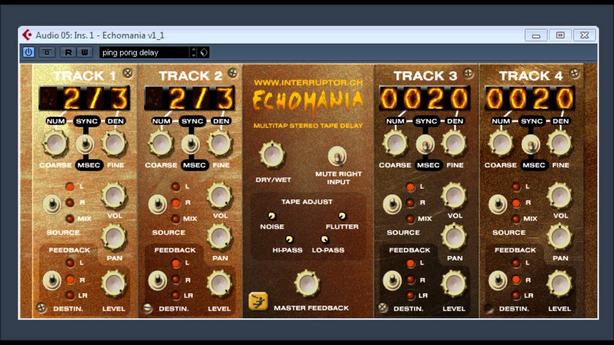Flip the Track 2 feedback DESTIN. switch

tap(157, 281)
